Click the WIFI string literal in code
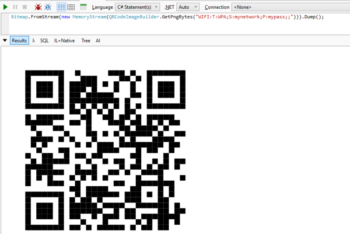 coord(244,17)
